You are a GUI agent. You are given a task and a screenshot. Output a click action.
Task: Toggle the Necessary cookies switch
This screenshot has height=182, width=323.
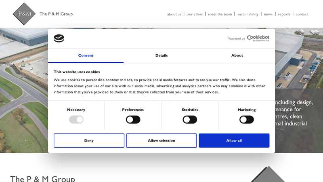[76, 120]
